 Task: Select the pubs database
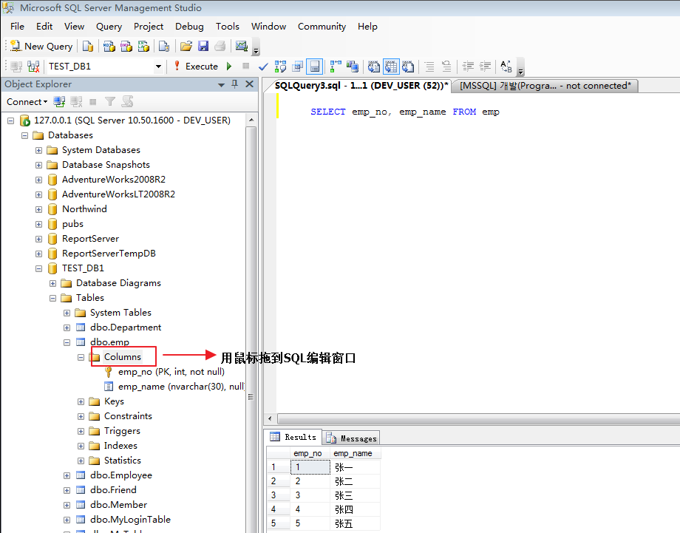[72, 224]
